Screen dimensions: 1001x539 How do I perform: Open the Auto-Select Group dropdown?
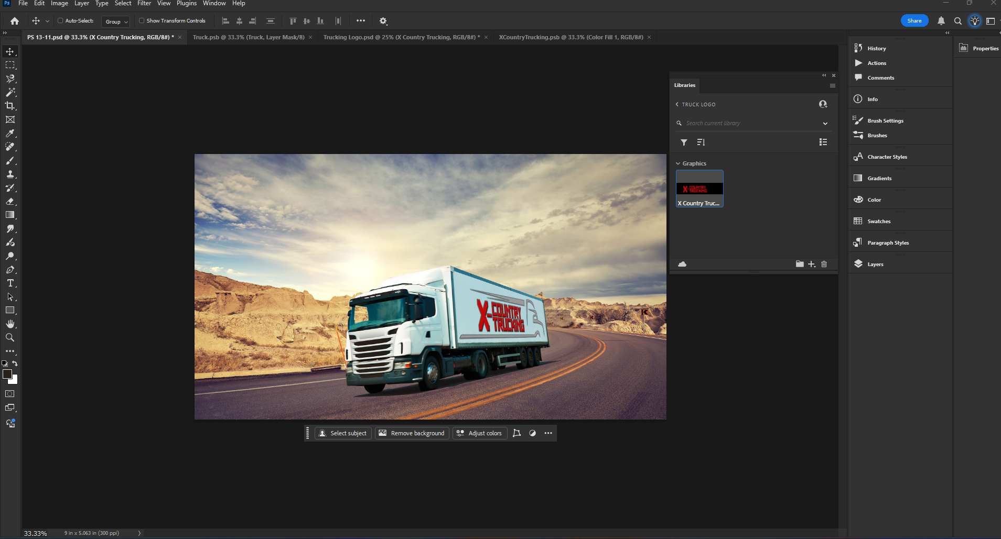click(x=115, y=21)
